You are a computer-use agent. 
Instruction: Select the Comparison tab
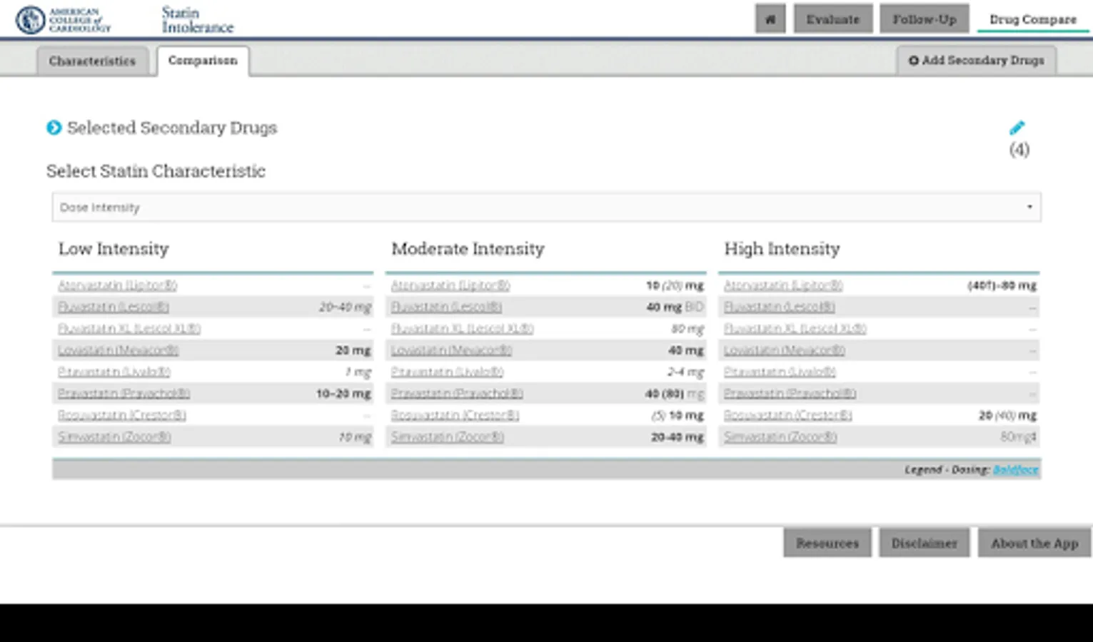coord(203,61)
